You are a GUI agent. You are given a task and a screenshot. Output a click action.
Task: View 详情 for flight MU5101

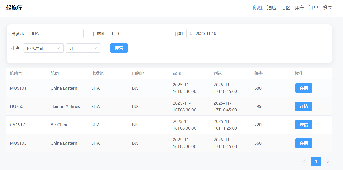[304, 88]
